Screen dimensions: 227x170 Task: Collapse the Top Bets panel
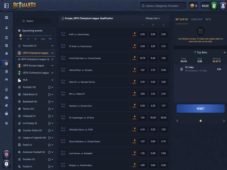point(224,52)
